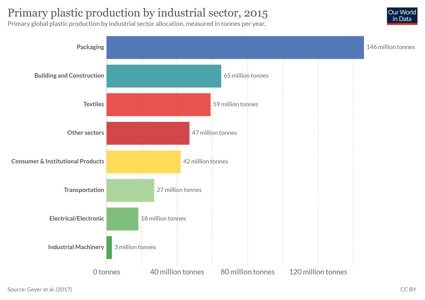425x300 pixels.
Task: Click the 'Electrical/Electronic' label
Action: (77, 219)
